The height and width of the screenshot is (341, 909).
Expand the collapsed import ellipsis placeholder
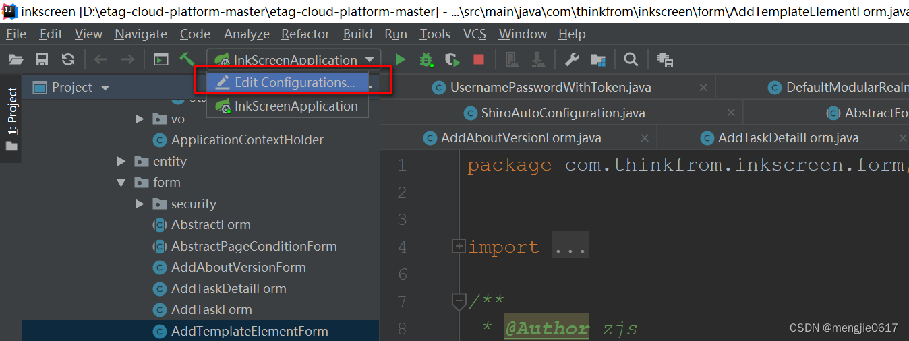point(570,247)
